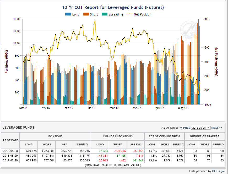Click the green short change 67 185

click(121, 156)
